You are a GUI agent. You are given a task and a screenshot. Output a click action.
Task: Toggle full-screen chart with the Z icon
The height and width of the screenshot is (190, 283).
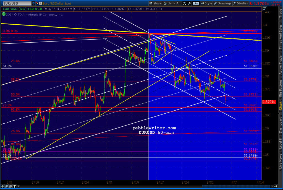click(x=264, y=9)
